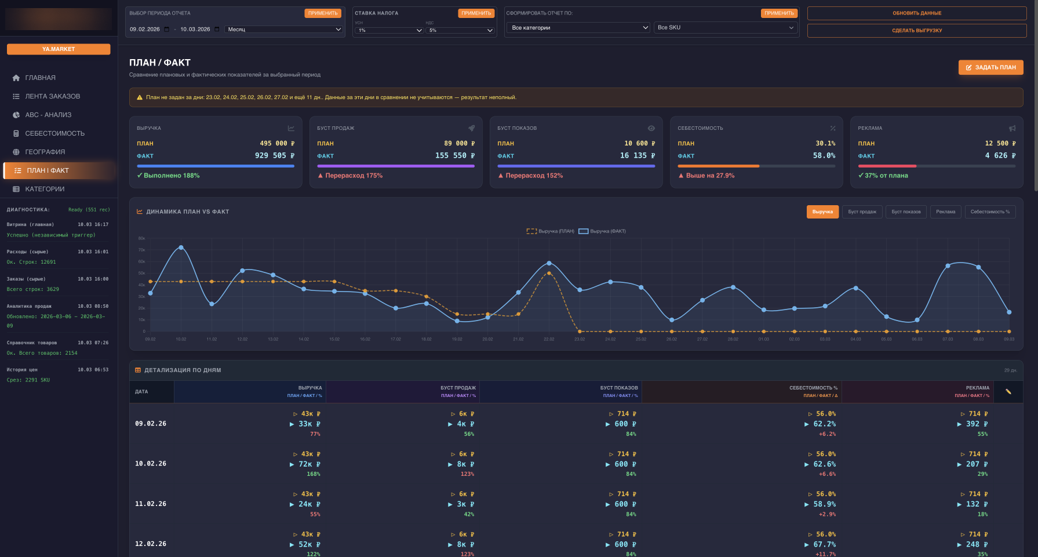Open the НДС 5% rate dropdown
1038x557 pixels.
click(x=460, y=30)
